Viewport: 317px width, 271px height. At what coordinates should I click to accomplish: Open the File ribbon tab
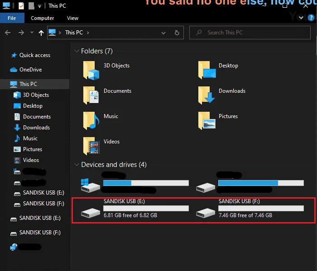pos(12,18)
